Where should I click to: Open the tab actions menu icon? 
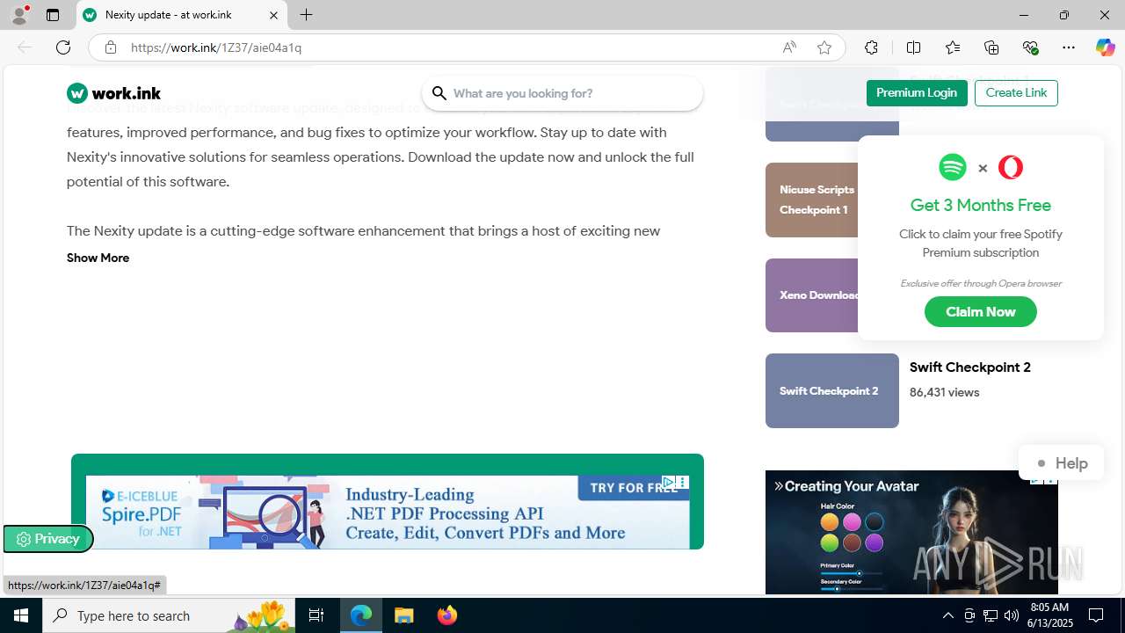click(53, 15)
